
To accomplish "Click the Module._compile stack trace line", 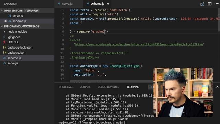I will coord(98,119).
